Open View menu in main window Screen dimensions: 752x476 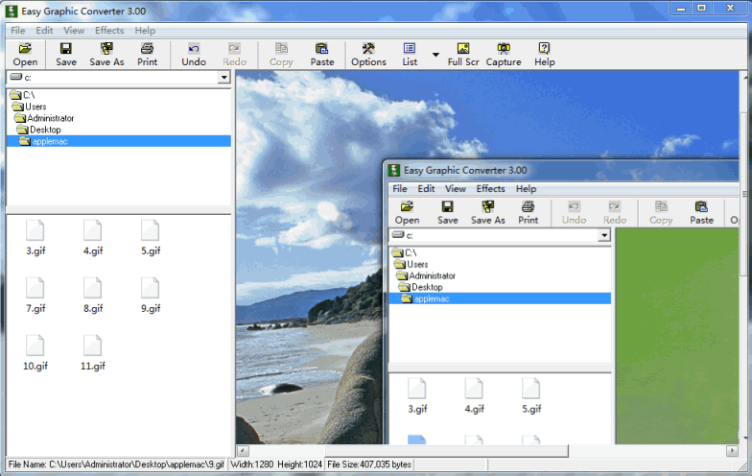coord(74,31)
